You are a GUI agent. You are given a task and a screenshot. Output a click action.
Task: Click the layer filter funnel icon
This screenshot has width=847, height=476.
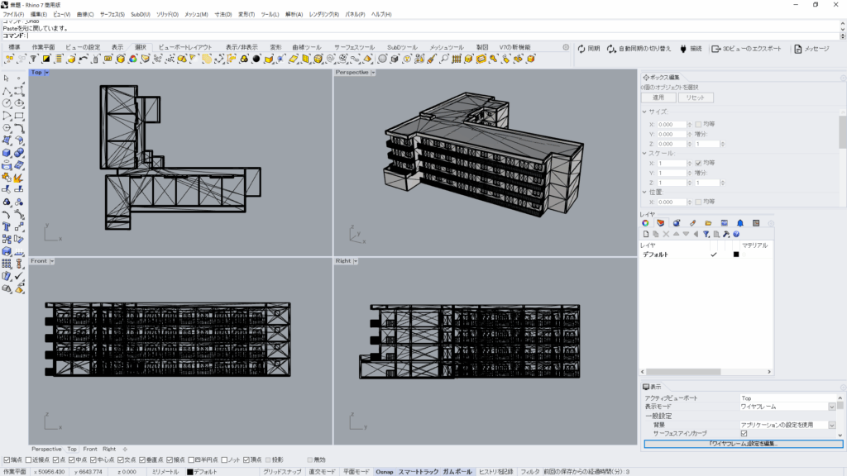click(706, 234)
